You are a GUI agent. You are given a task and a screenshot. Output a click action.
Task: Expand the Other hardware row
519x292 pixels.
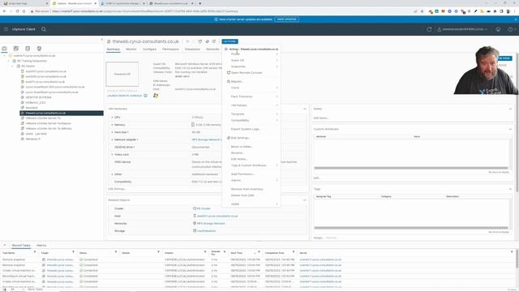[112, 174]
